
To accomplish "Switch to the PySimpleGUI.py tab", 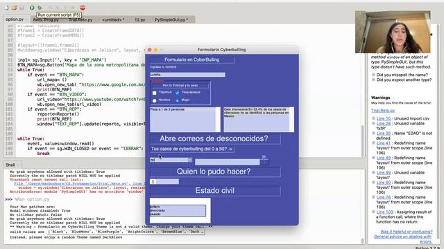I will click(171, 20).
